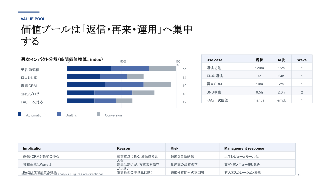322x181 pixels.
Task: Click the gray Conversion segment of FAQ一次対応 bar
Action: (124, 101)
